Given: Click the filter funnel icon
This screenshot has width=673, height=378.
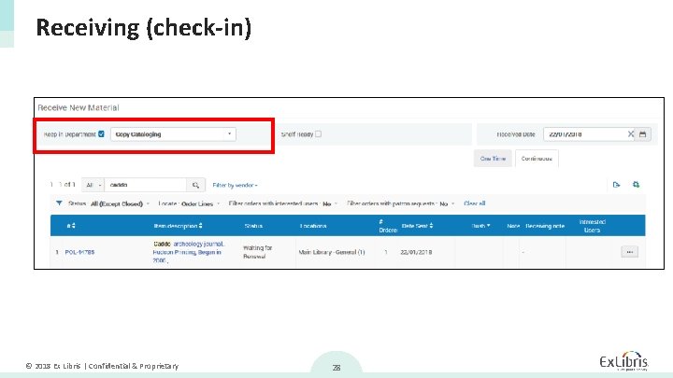Looking at the screenshot, I should 59,203.
